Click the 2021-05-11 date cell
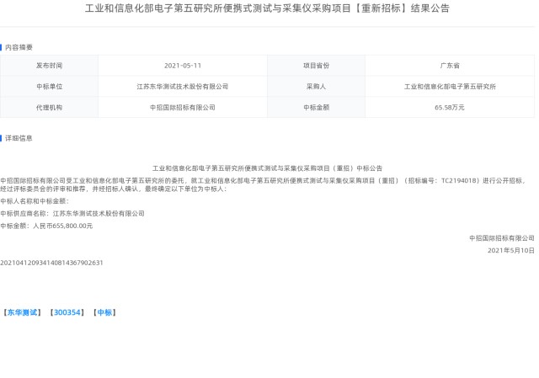Screen dimensions: 539x378 (182, 65)
